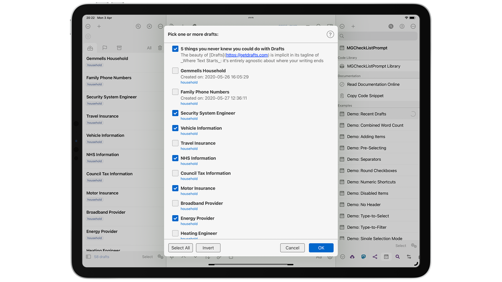Image resolution: width=502 pixels, height=282 pixels.
Task: Select the Flagged drafts filter
Action: (x=105, y=48)
